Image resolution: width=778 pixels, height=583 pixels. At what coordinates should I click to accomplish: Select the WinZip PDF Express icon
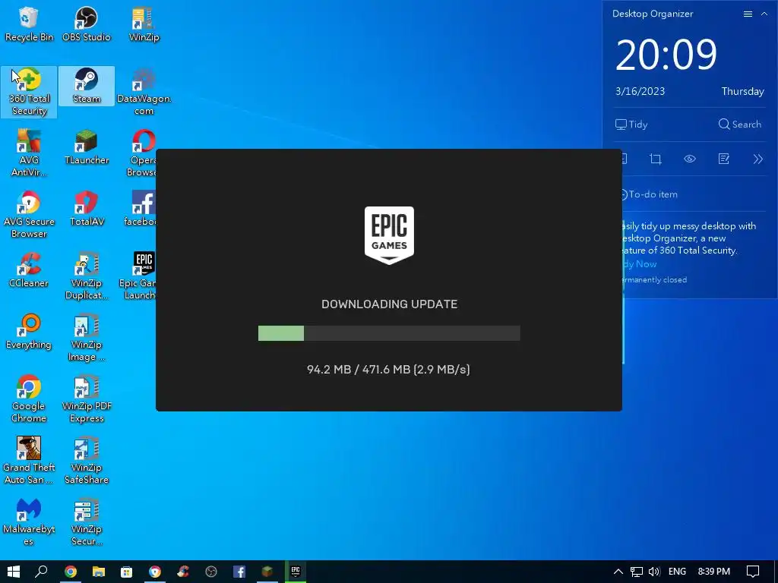tap(87, 399)
